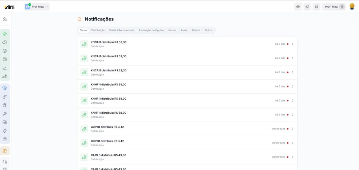Switch to the Estrategias de Opções tab
The image size is (359, 170).
tap(151, 30)
